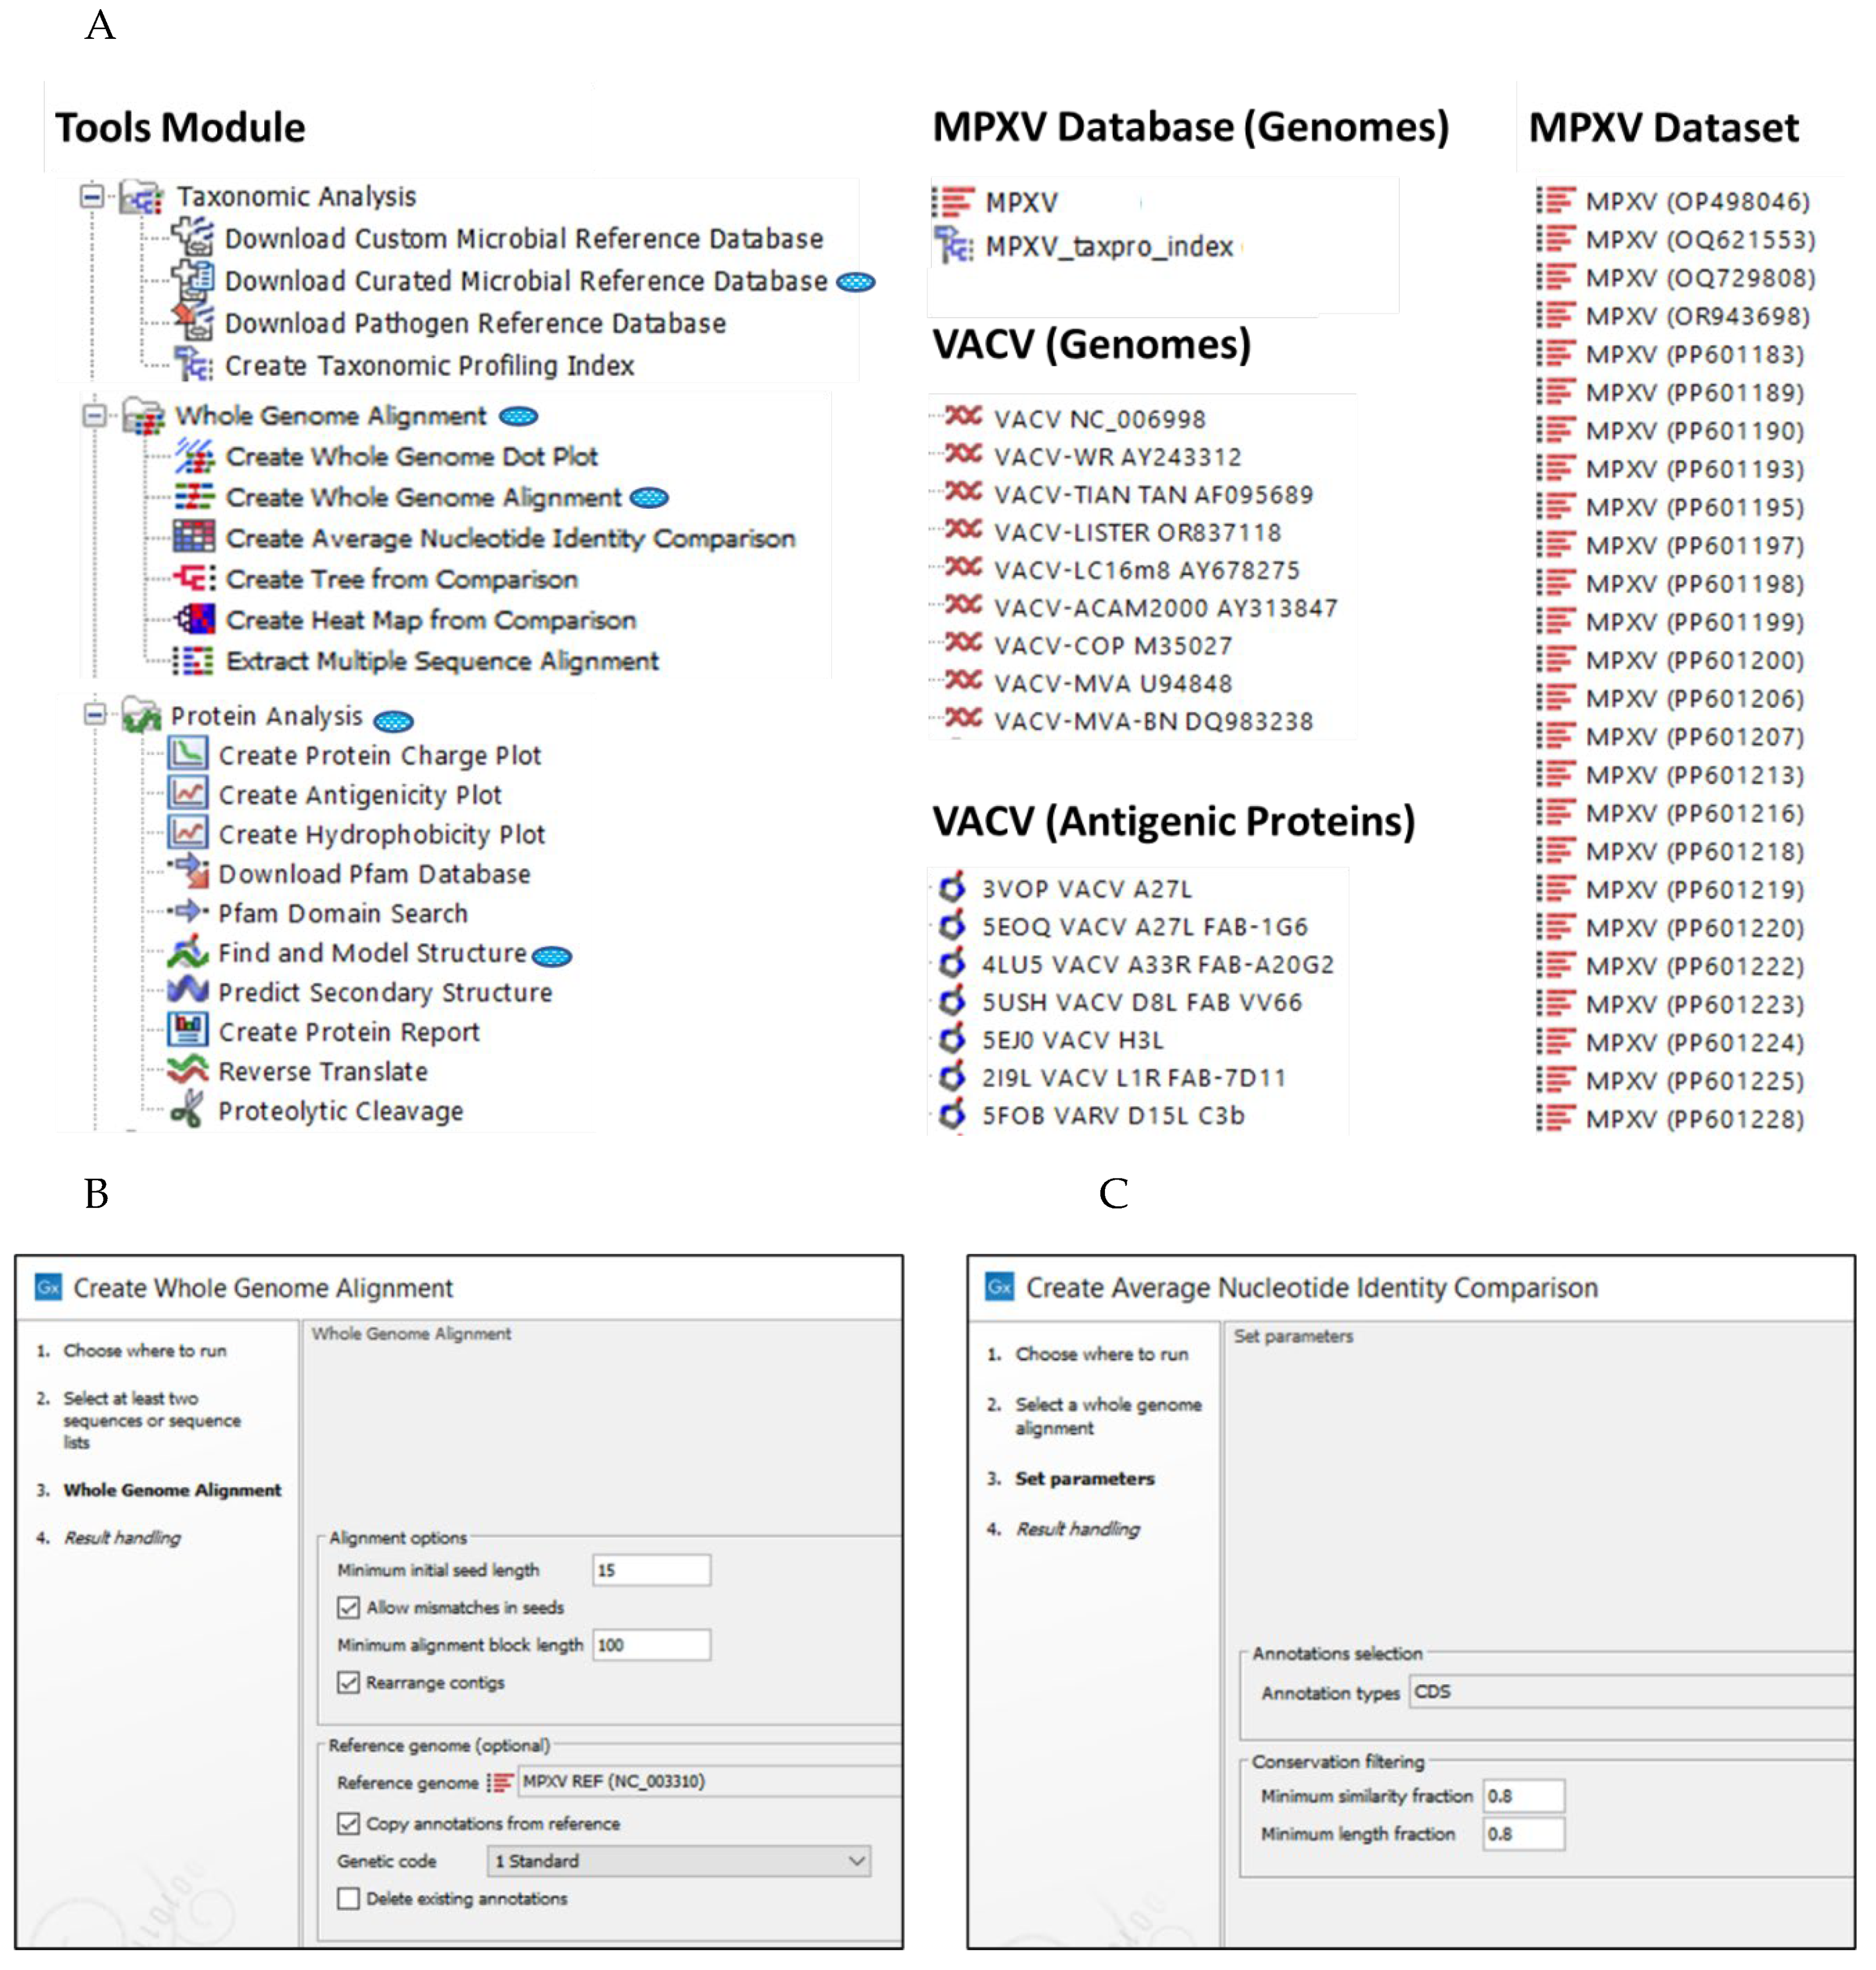The image size is (1876, 1970).
Task: Click the Minimum initial seed length field
Action: [651, 1570]
